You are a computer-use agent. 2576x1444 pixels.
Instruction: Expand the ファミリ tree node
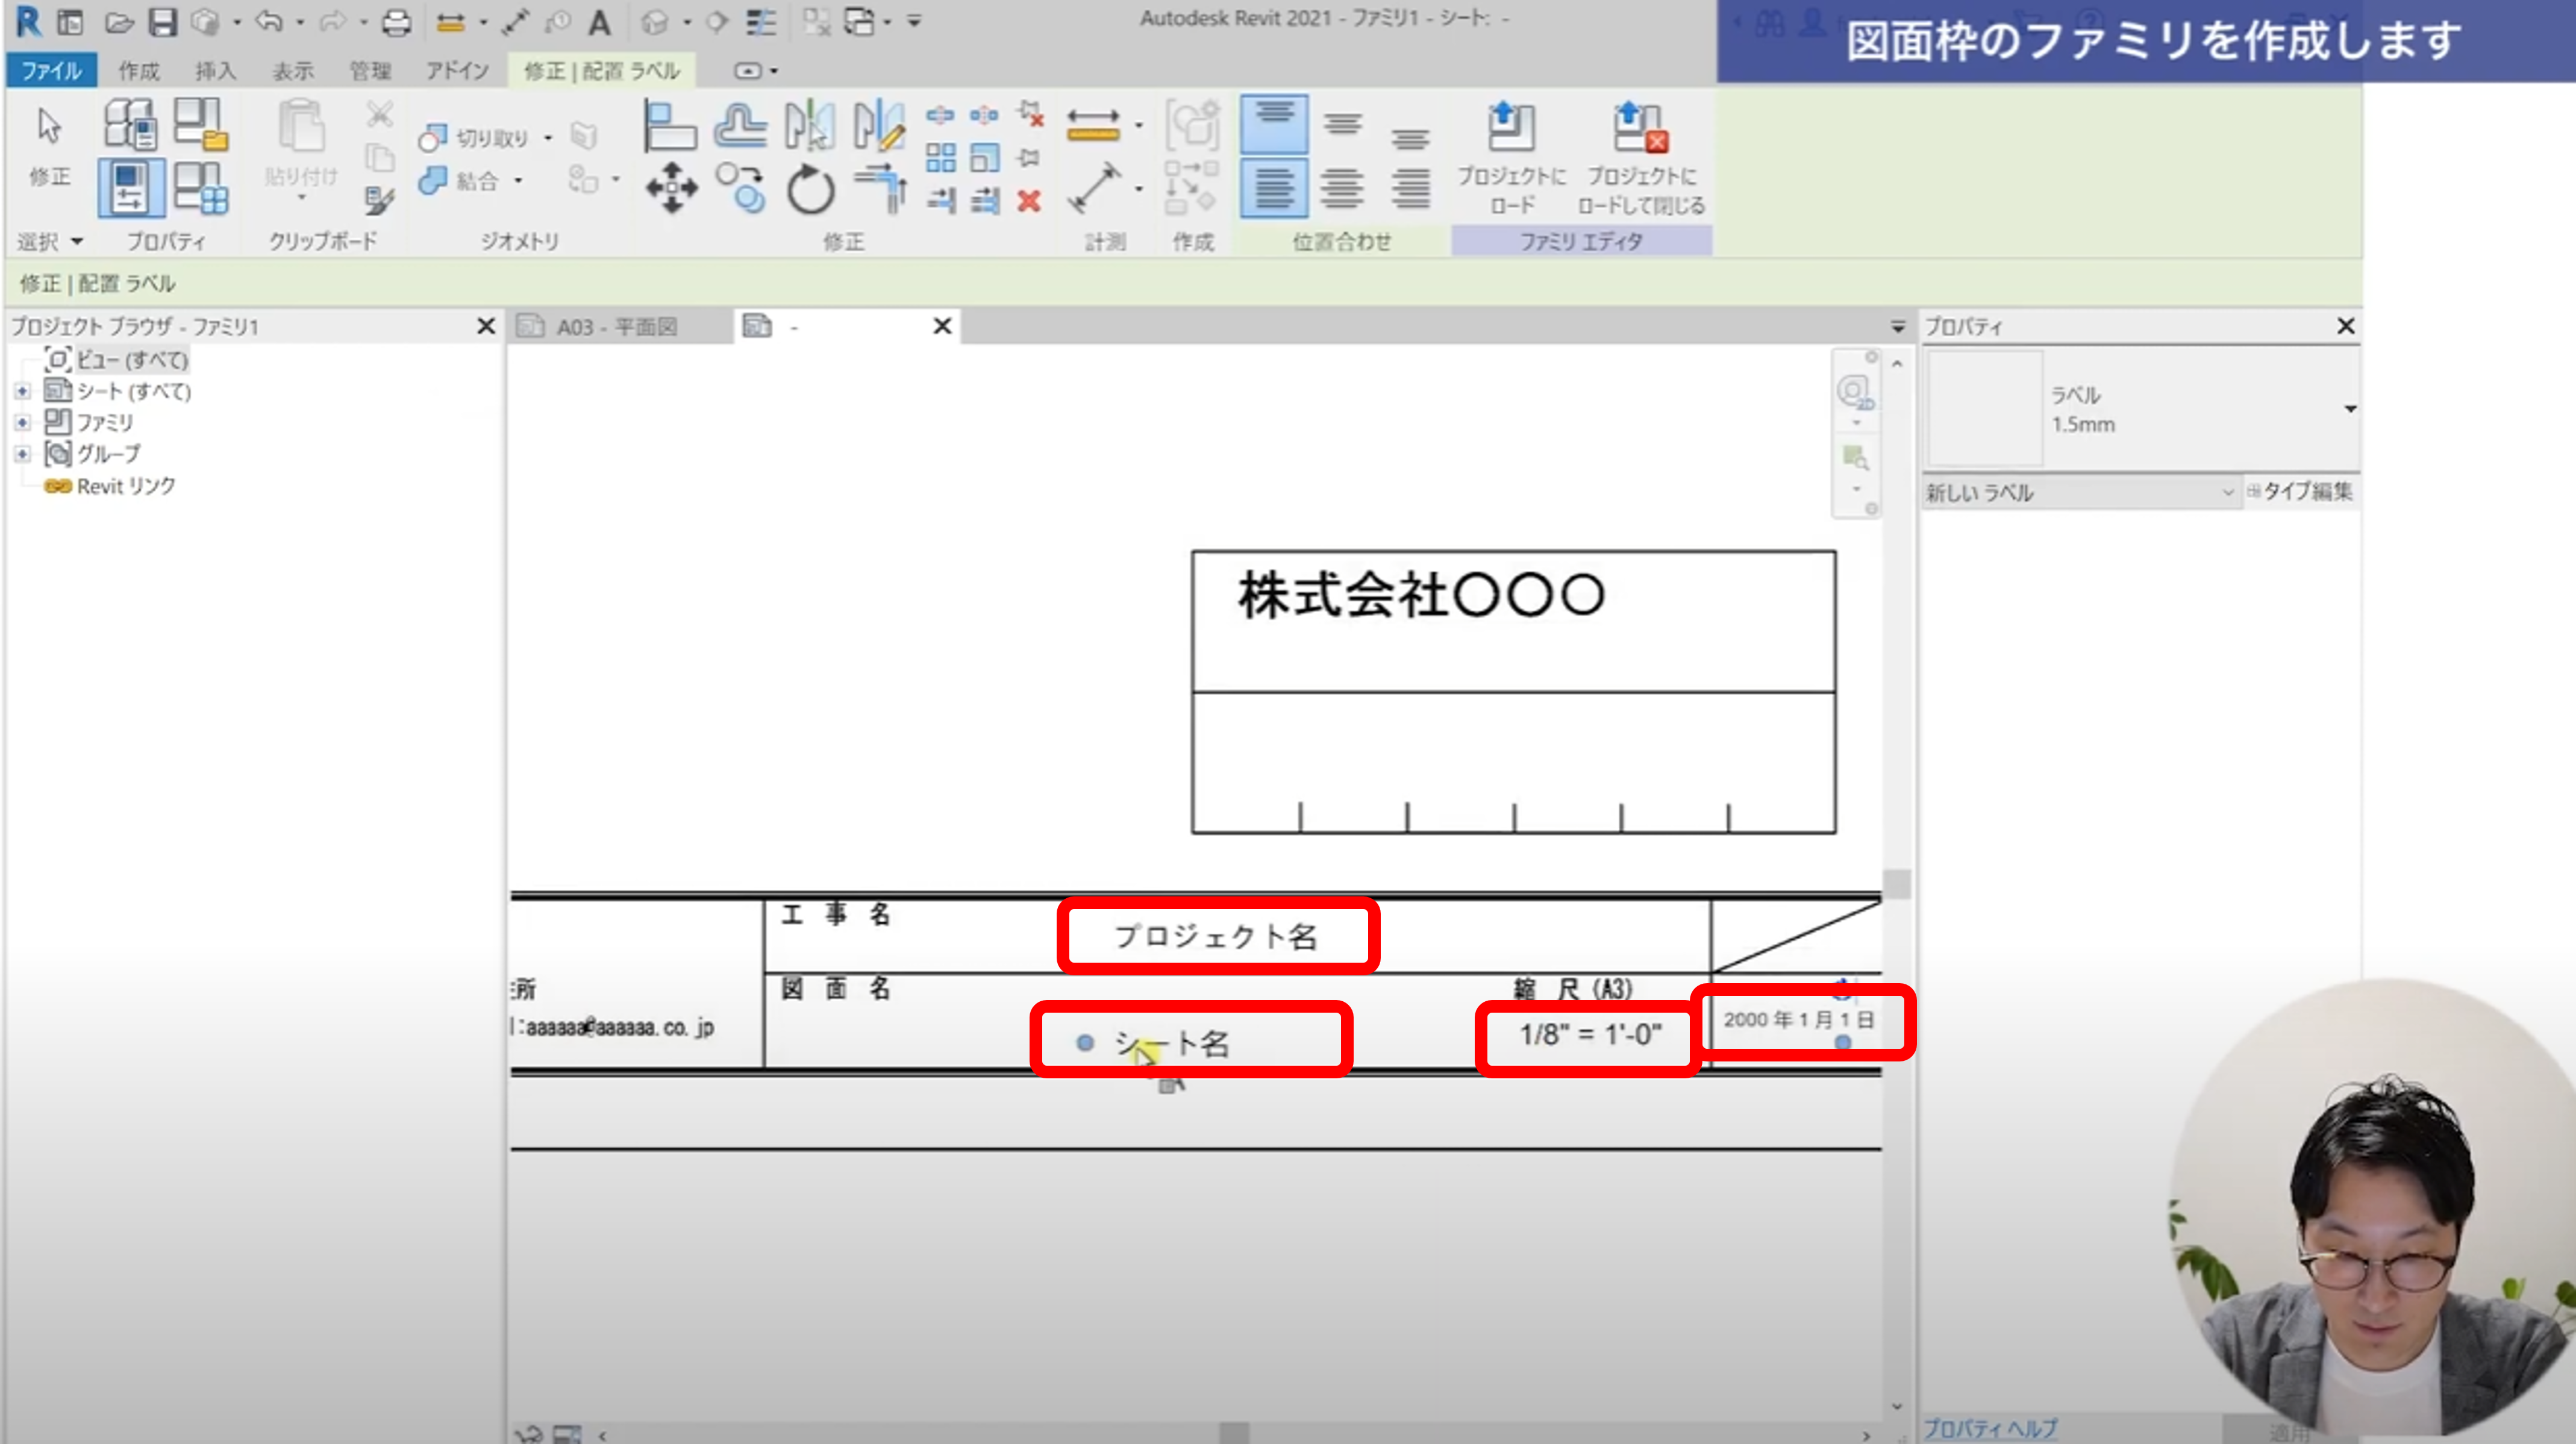coord(22,423)
